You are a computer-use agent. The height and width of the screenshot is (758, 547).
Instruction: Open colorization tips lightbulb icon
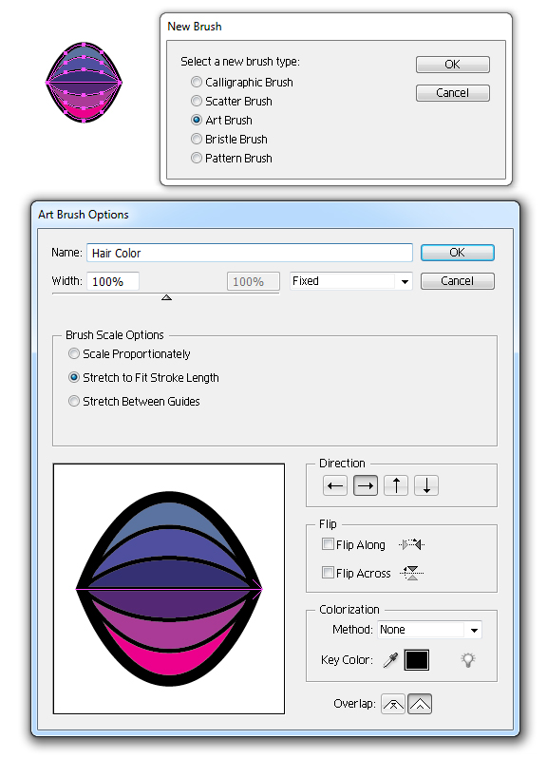pyautogui.click(x=468, y=660)
